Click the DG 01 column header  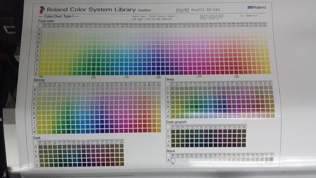tap(173, 127)
